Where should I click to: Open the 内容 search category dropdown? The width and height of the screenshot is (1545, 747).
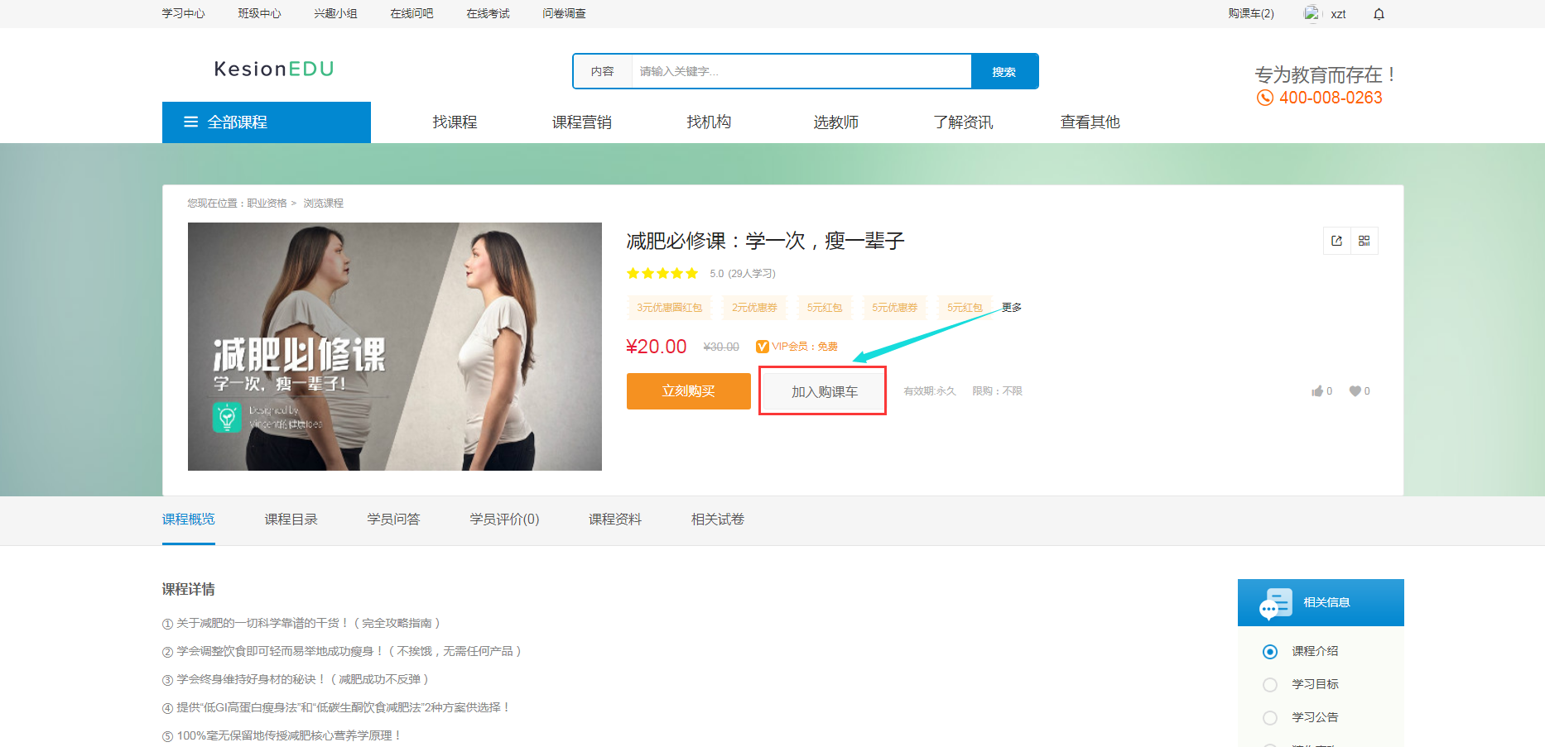pyautogui.click(x=603, y=71)
